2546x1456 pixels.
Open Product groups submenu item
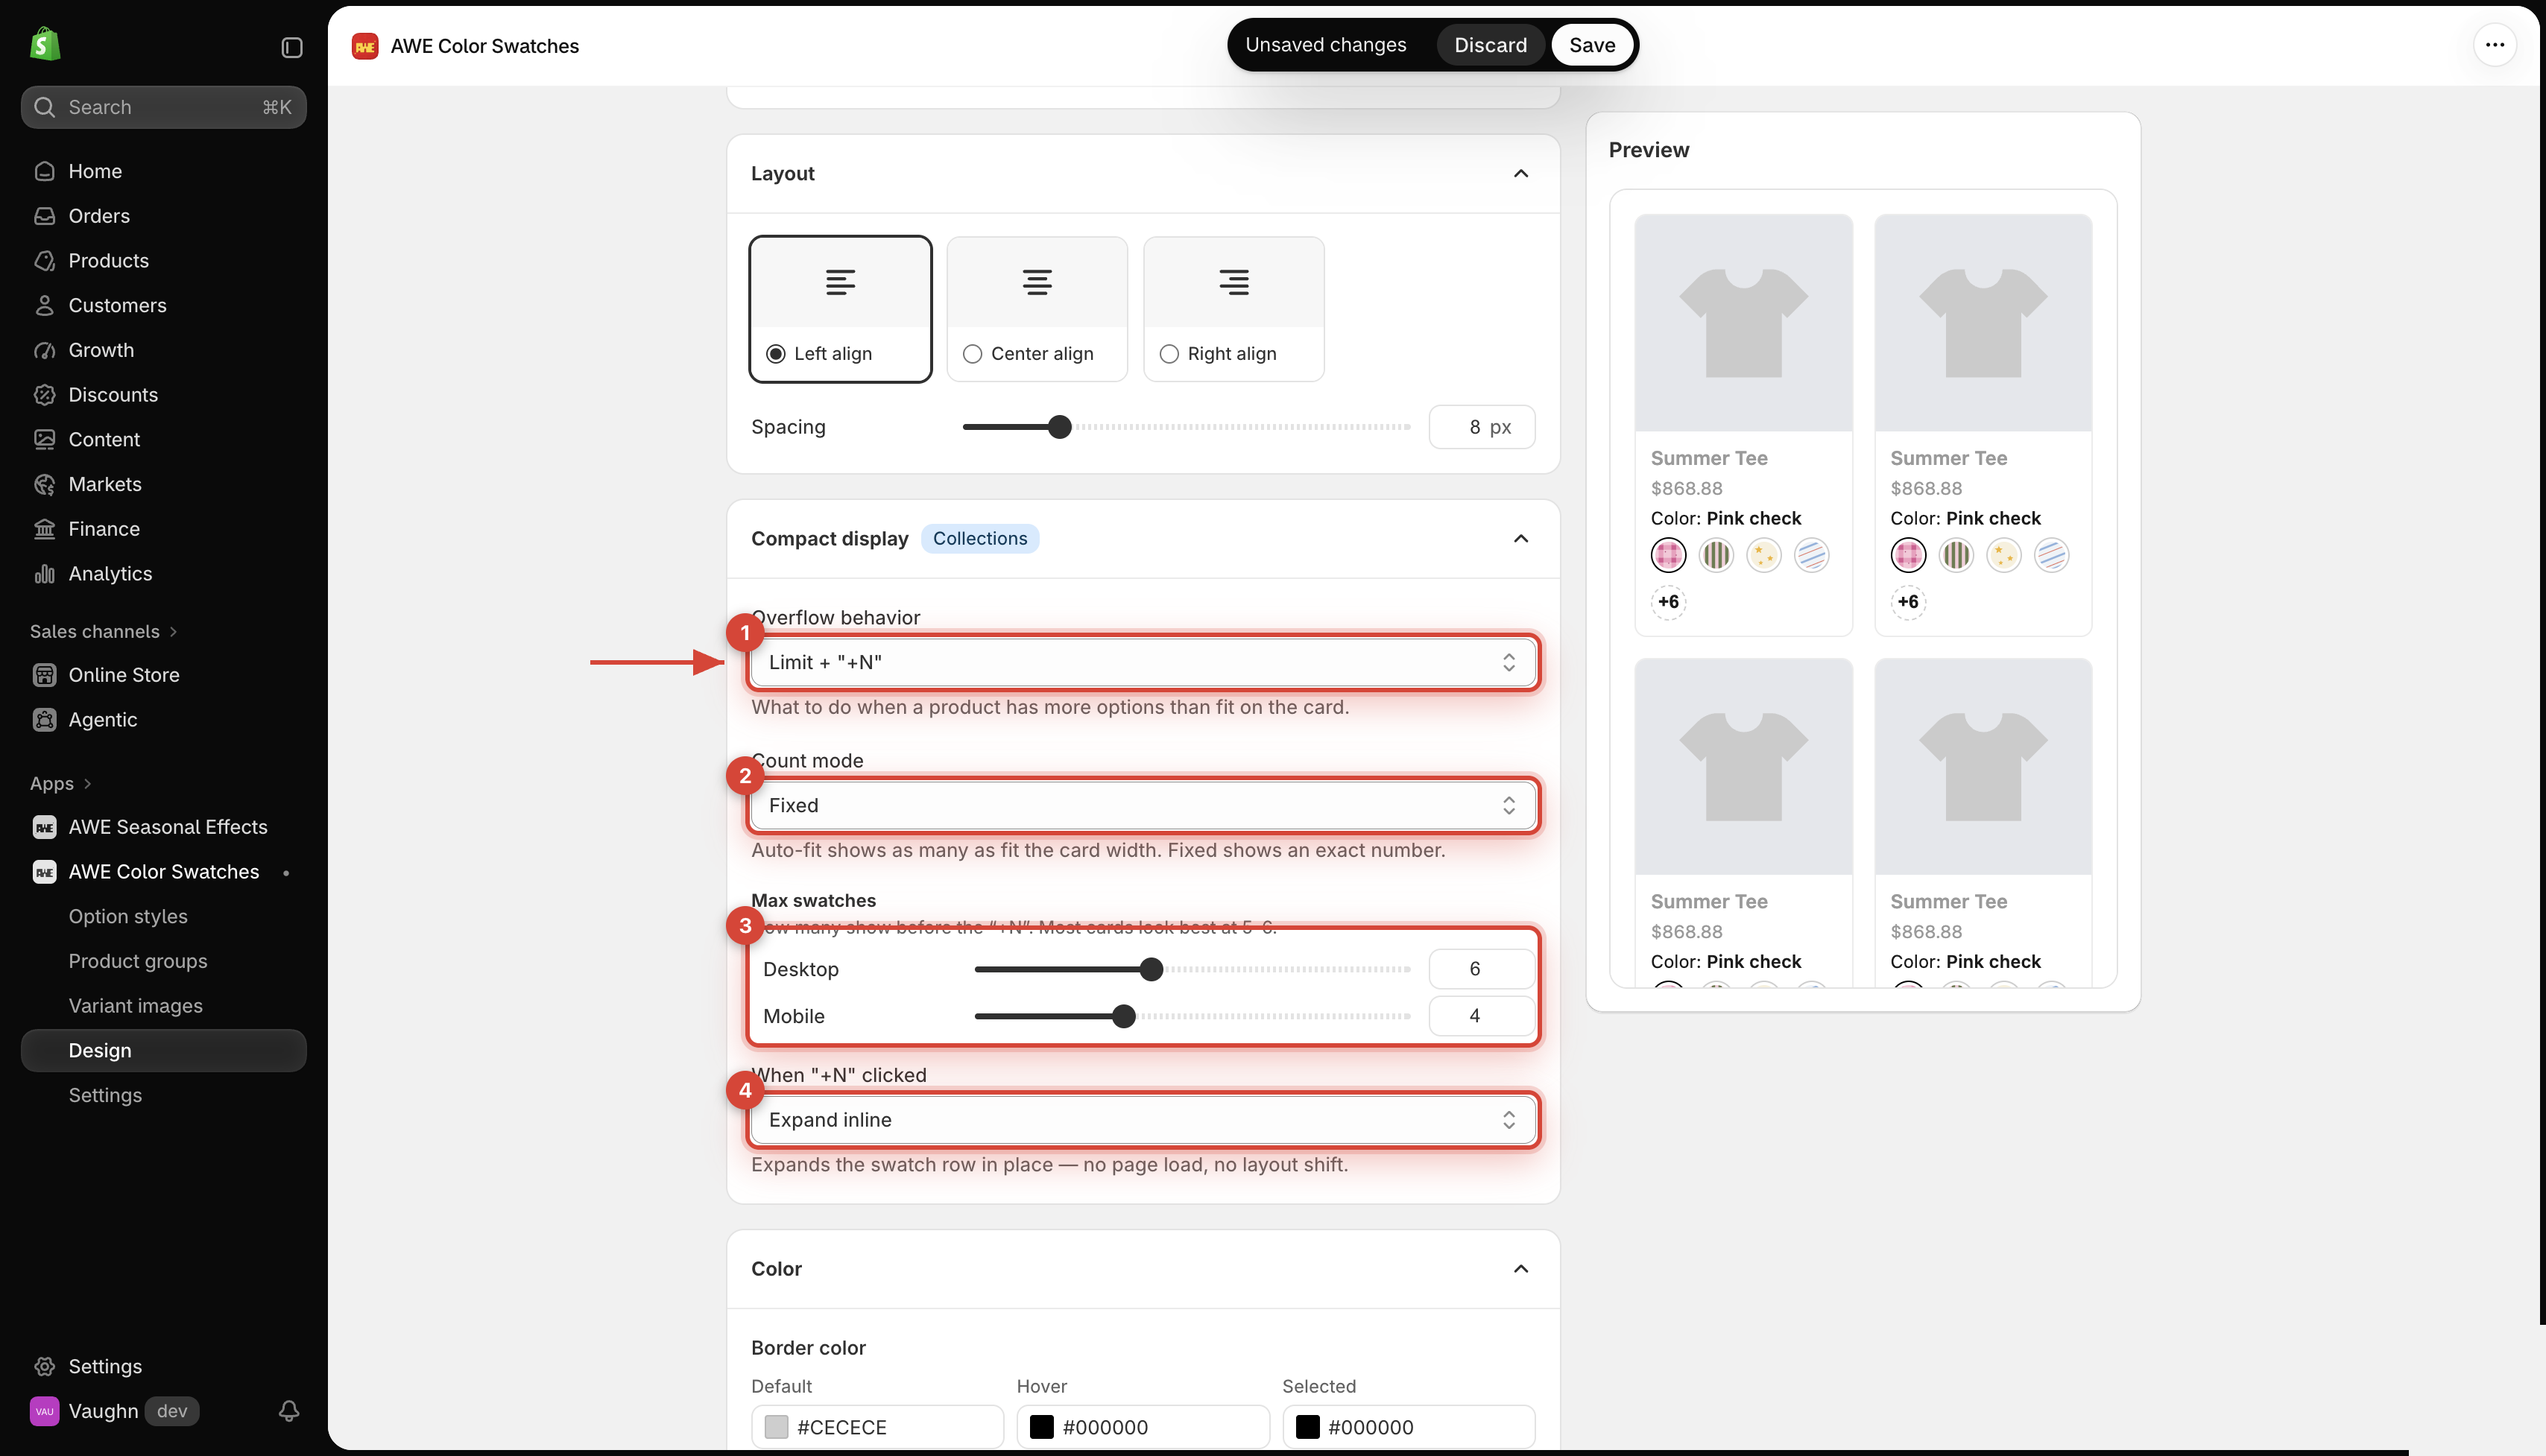click(138, 961)
